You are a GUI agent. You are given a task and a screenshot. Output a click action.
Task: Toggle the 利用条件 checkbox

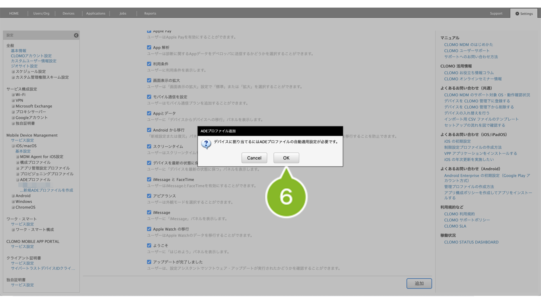149,64
